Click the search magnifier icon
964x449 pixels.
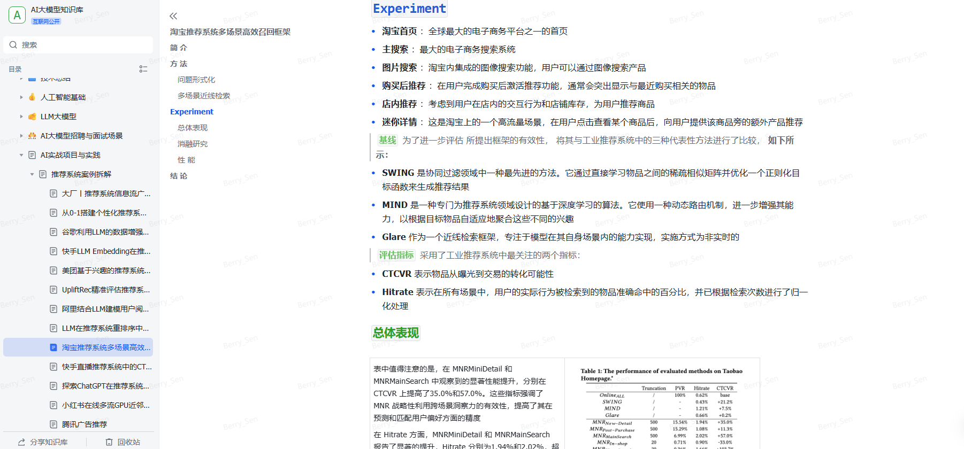(13, 45)
